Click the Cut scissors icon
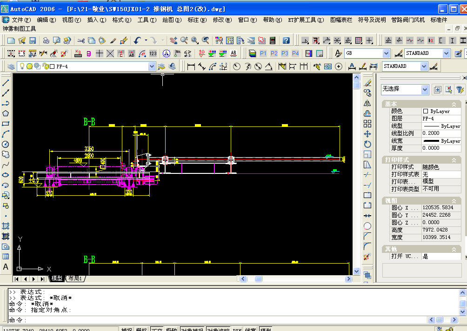The height and width of the screenshot is (331, 467). coord(81,40)
